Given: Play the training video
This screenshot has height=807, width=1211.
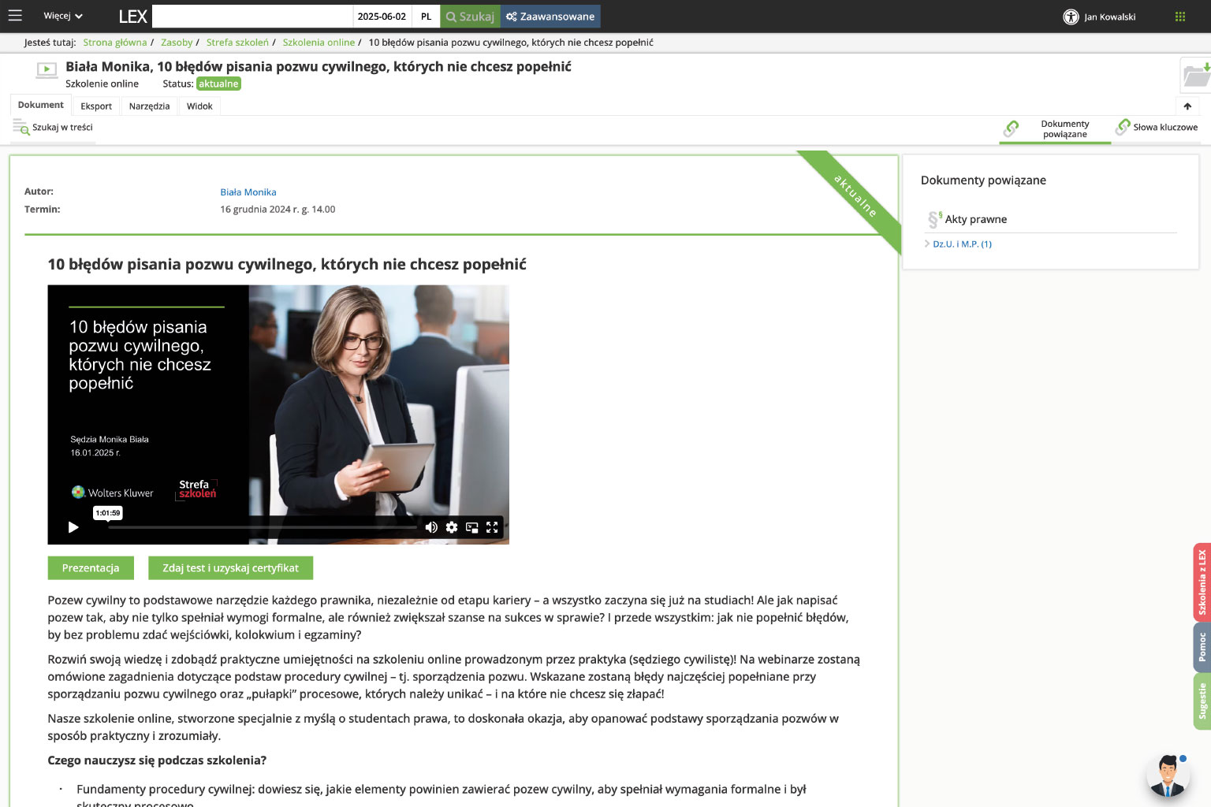Looking at the screenshot, I should [x=73, y=527].
